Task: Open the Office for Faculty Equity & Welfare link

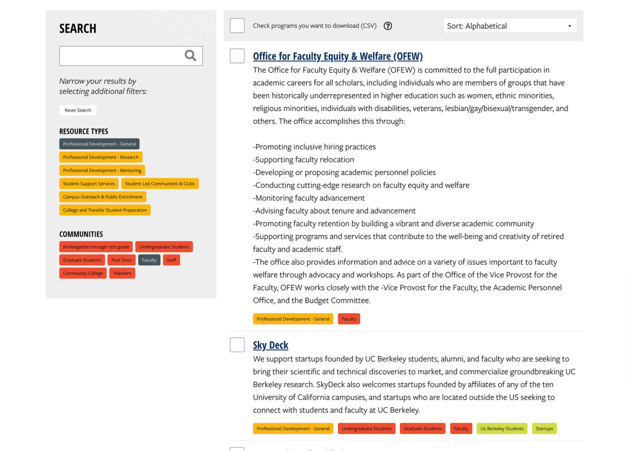Action: 337,56
